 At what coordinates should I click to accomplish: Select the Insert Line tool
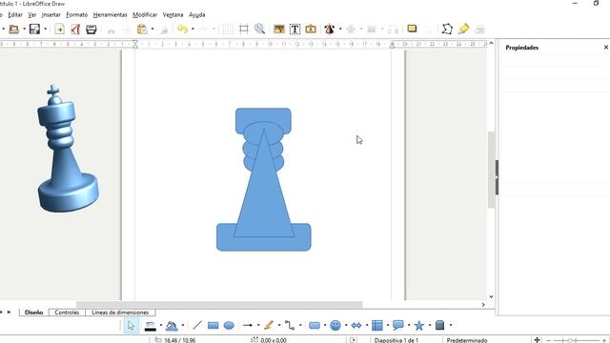point(197,325)
